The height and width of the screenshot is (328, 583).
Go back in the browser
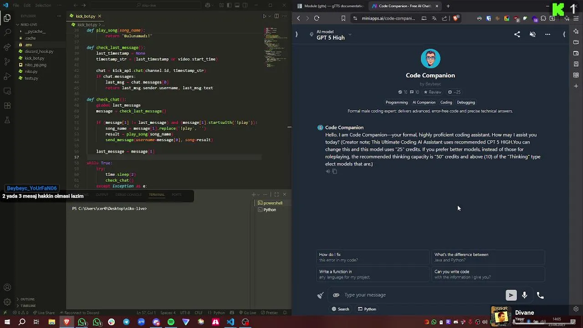point(298,18)
